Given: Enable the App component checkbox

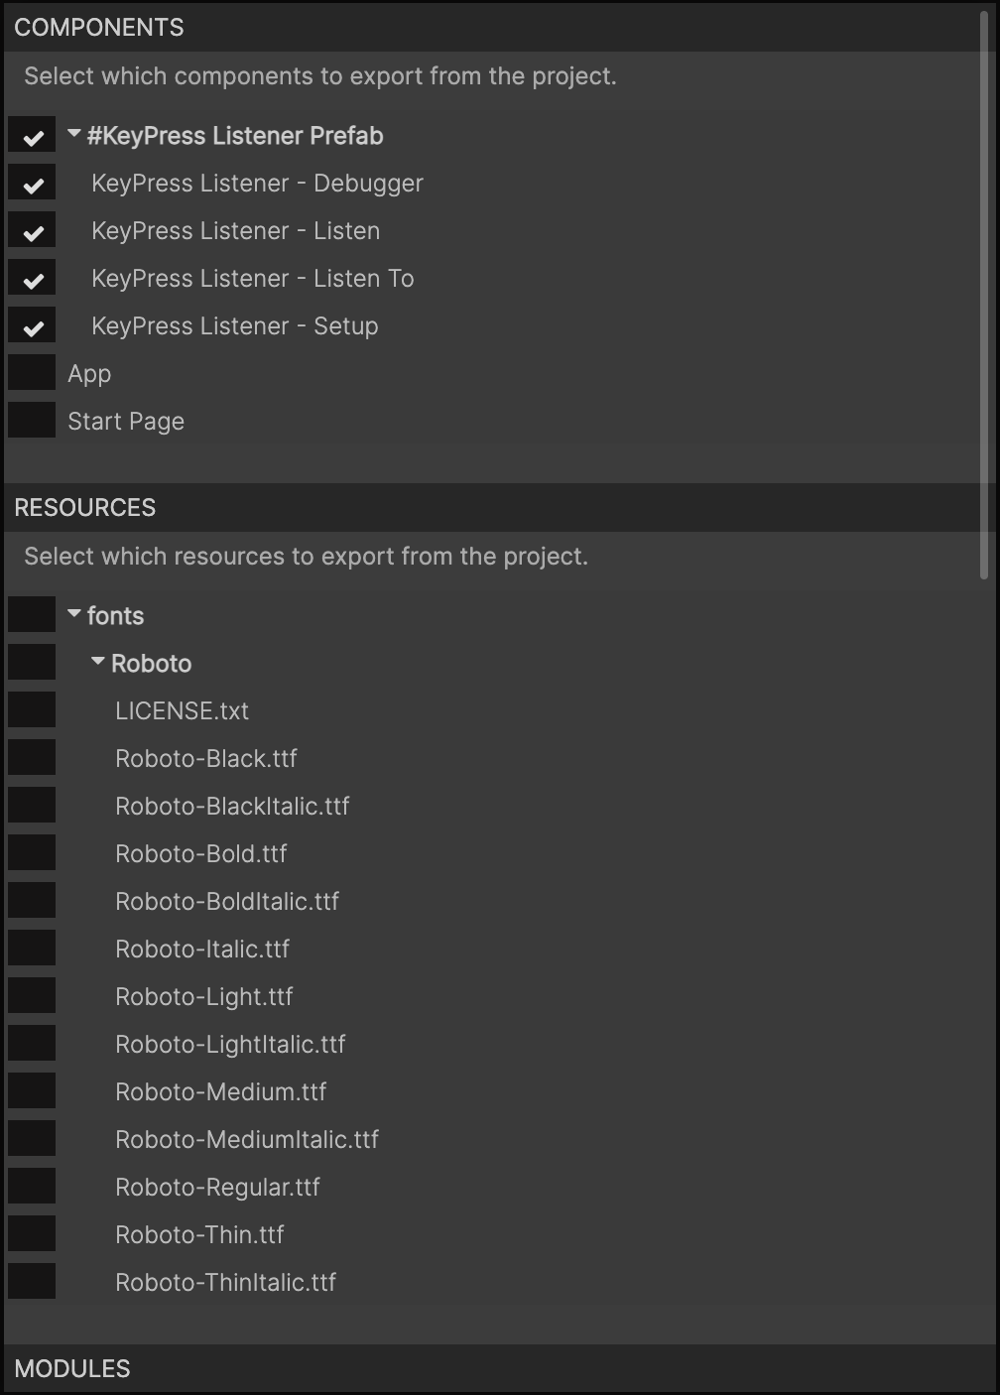Looking at the screenshot, I should tap(32, 374).
